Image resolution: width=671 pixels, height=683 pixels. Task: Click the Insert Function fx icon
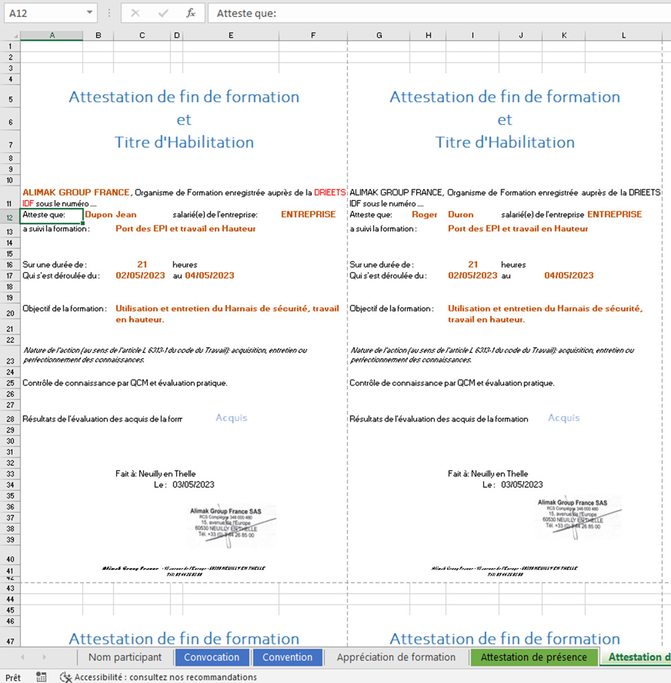191,13
